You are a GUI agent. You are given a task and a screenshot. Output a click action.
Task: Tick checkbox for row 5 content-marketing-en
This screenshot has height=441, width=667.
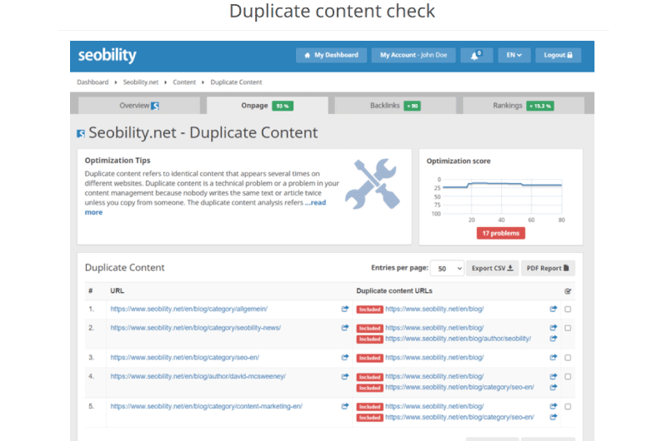[568, 406]
